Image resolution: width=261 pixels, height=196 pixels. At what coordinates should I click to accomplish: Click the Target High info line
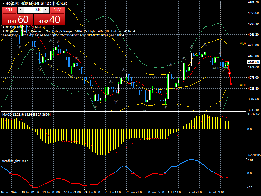click(x=63, y=35)
